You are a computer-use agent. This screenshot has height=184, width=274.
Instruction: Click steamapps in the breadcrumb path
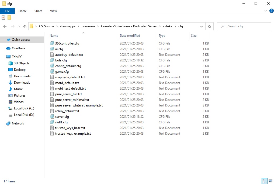point(68,26)
